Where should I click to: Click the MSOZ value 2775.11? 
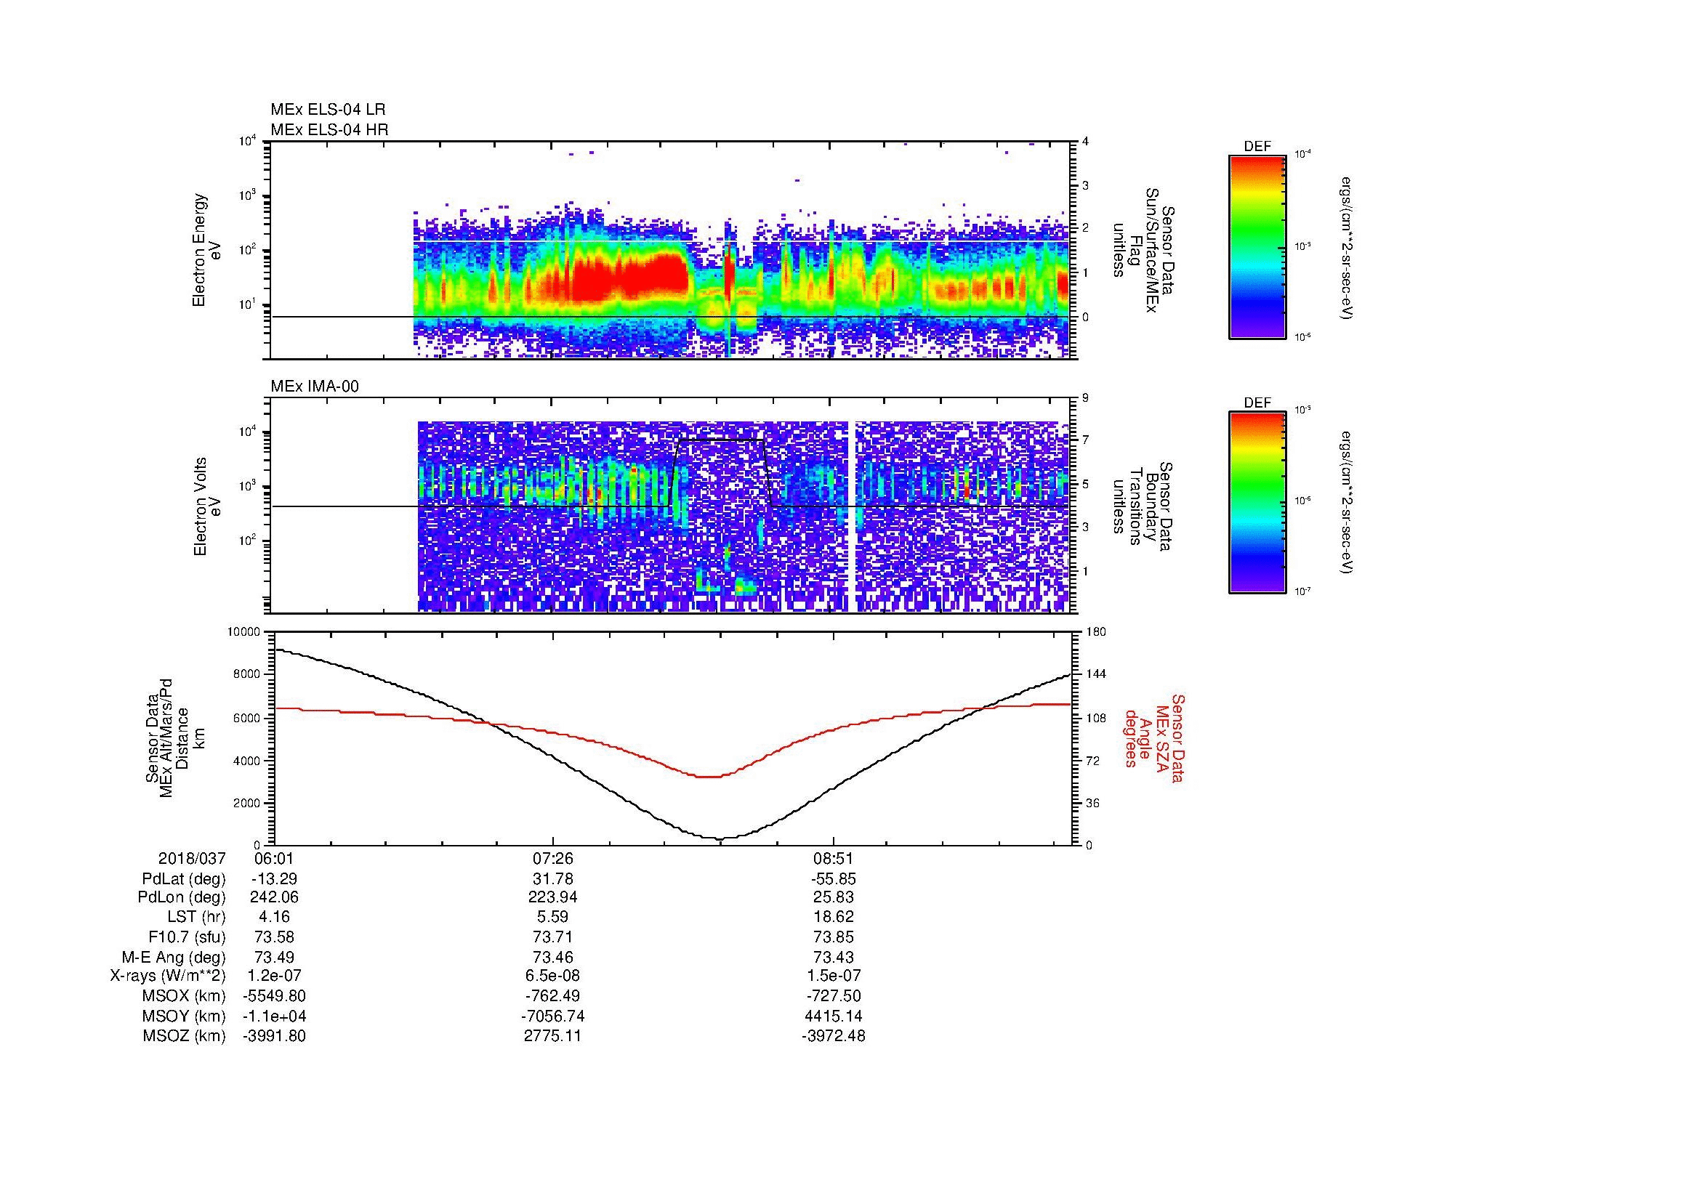553,1036
